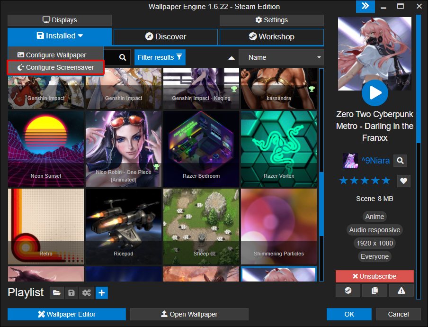Click the wallpaper list vertical scrollbar
Screen dimensions: 428x327
point(321,204)
